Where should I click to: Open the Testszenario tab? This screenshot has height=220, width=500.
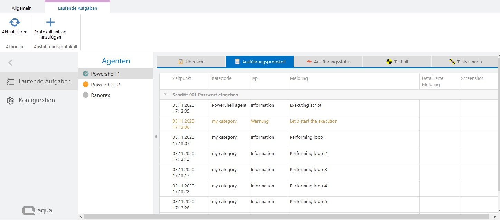point(465,62)
